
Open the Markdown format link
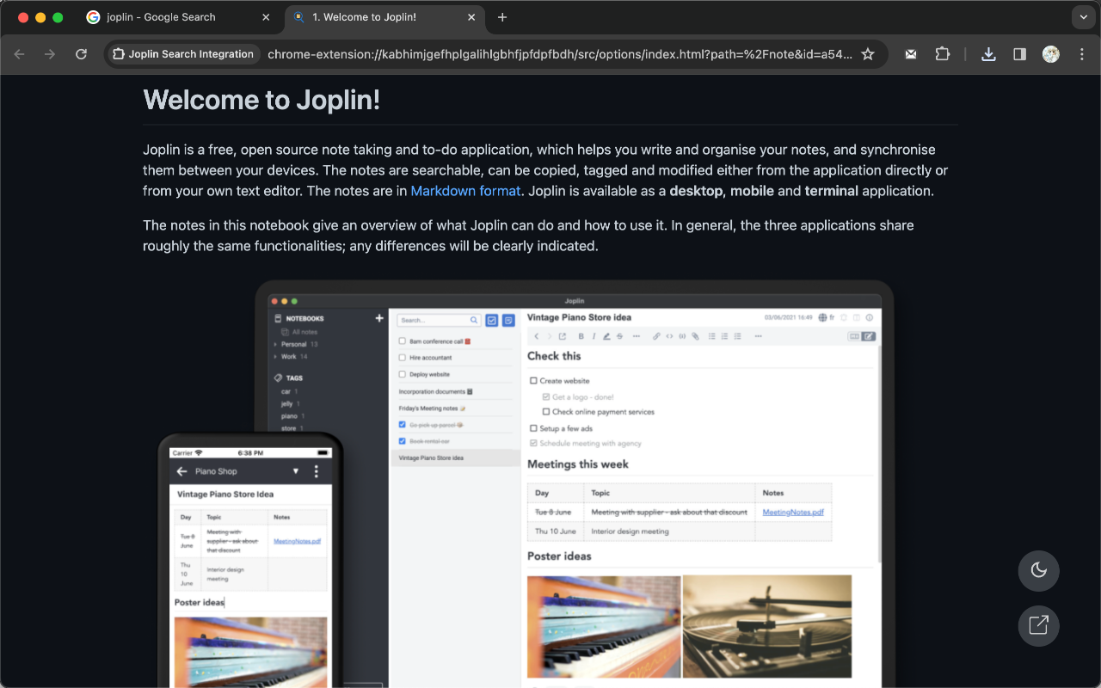(x=465, y=190)
